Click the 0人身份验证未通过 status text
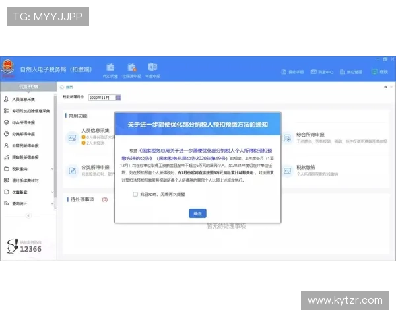This screenshot has width=396, height=317. pos(100,137)
